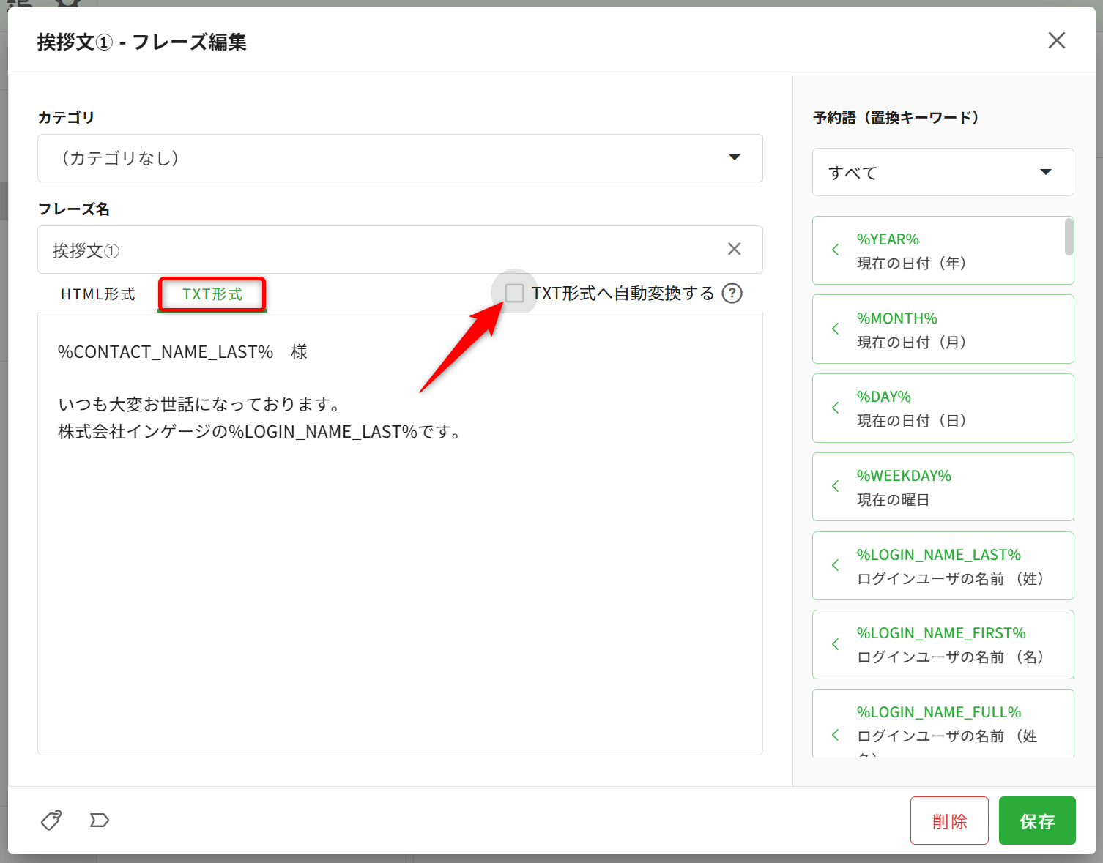Click the label icon in the footer

[99, 820]
